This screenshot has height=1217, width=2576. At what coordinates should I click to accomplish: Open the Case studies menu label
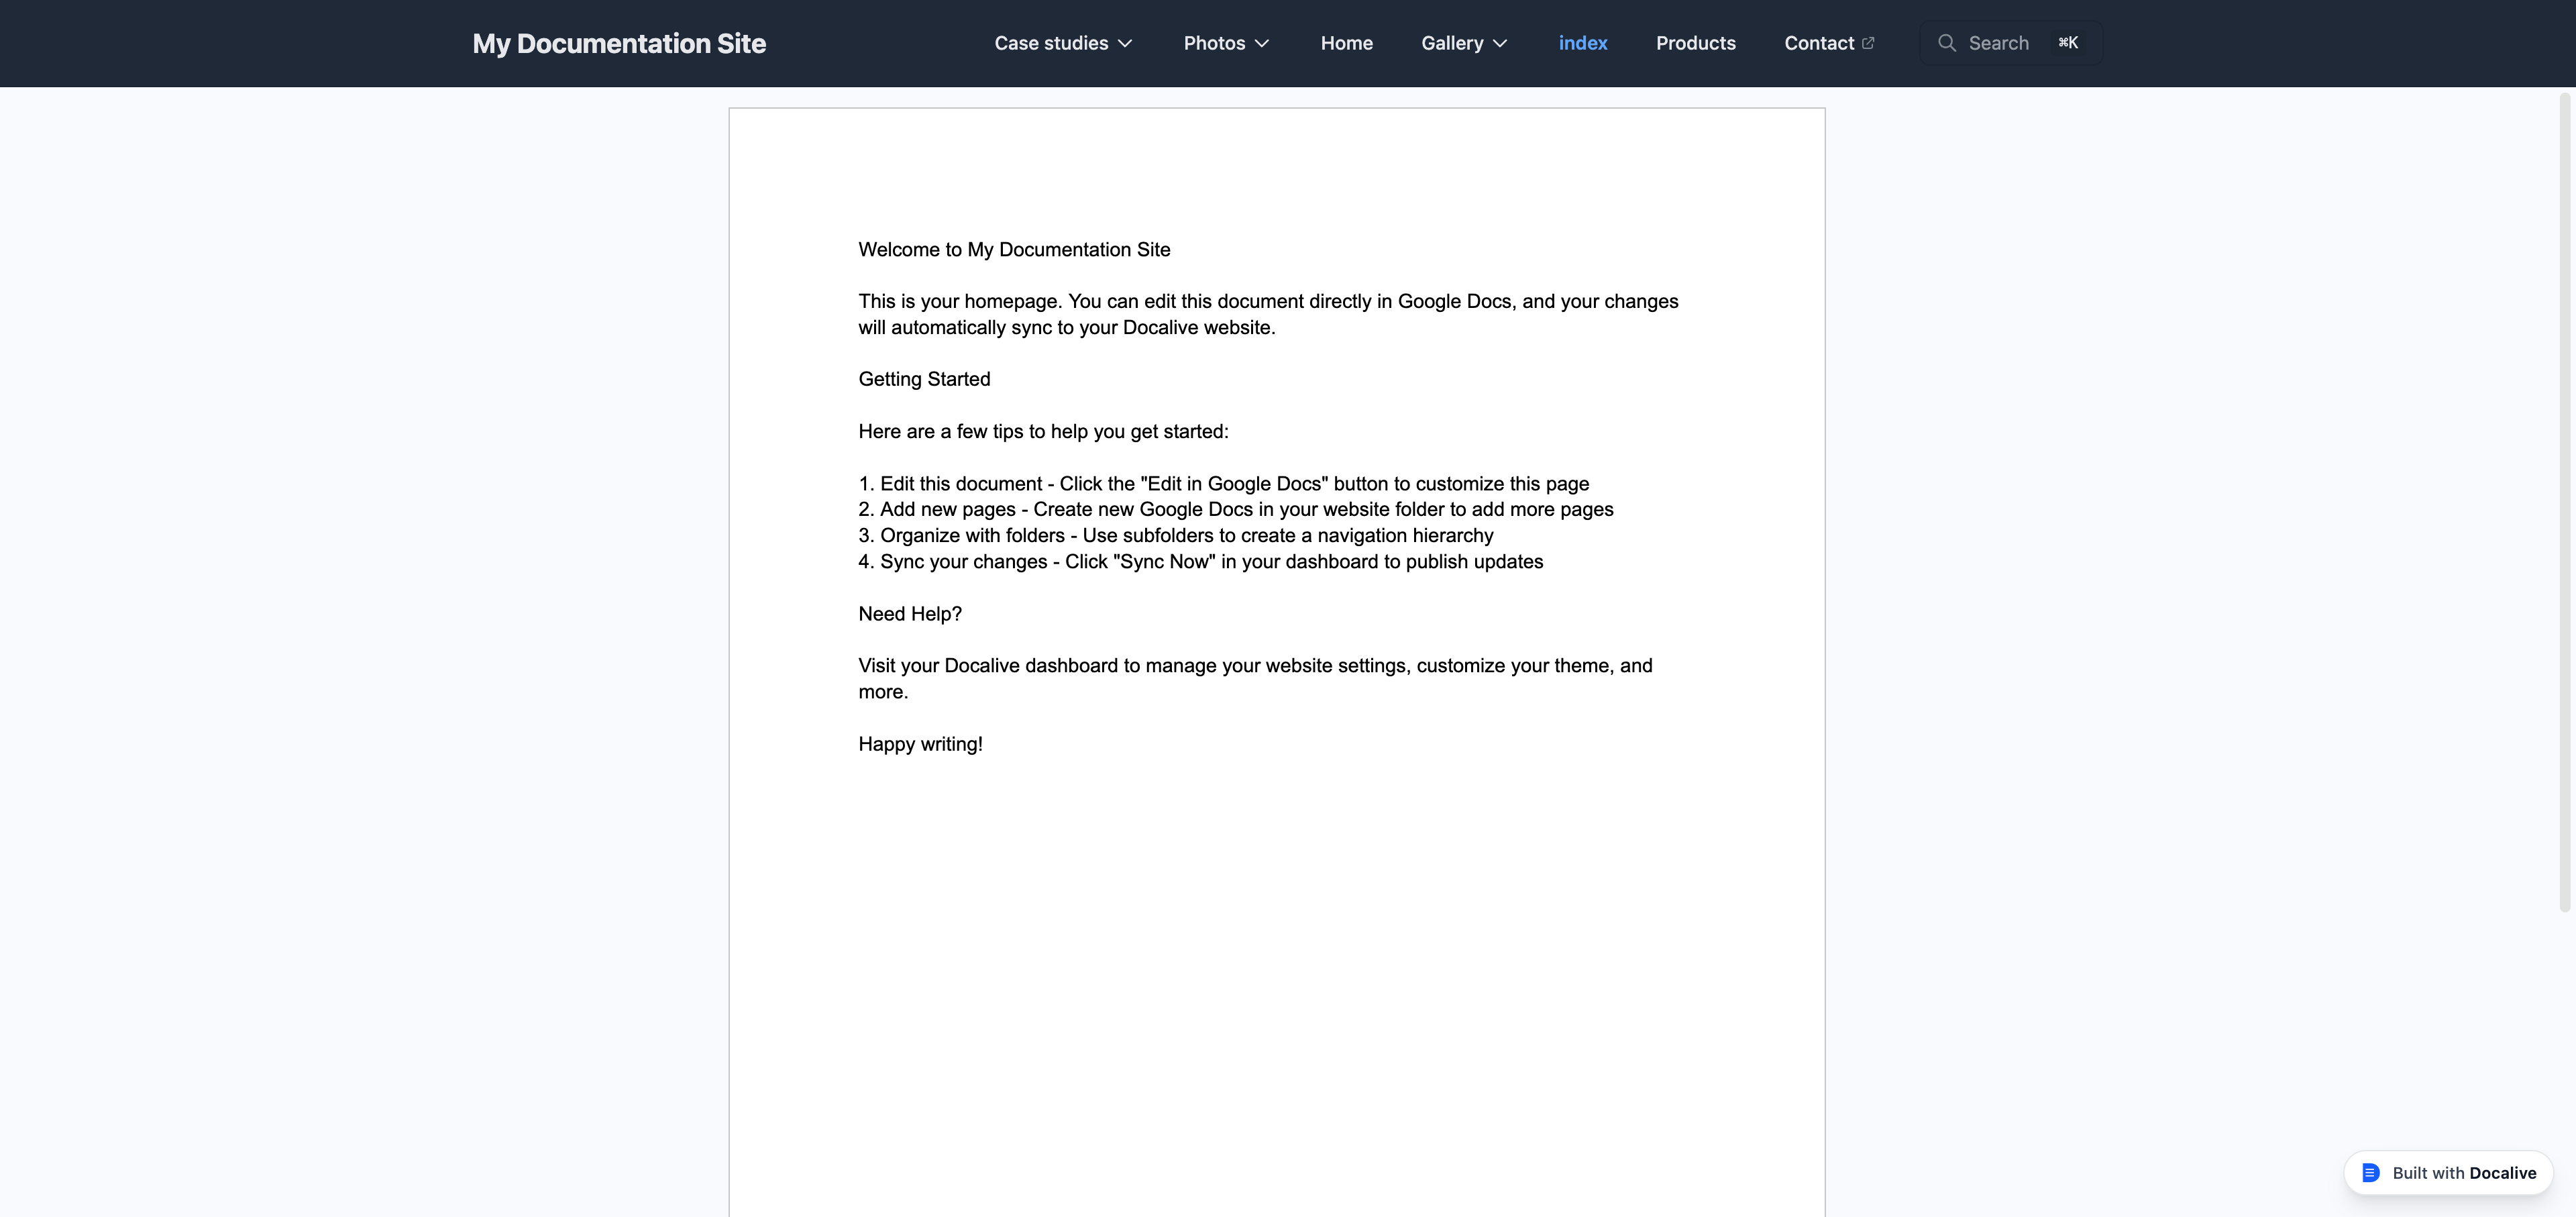tap(1051, 43)
